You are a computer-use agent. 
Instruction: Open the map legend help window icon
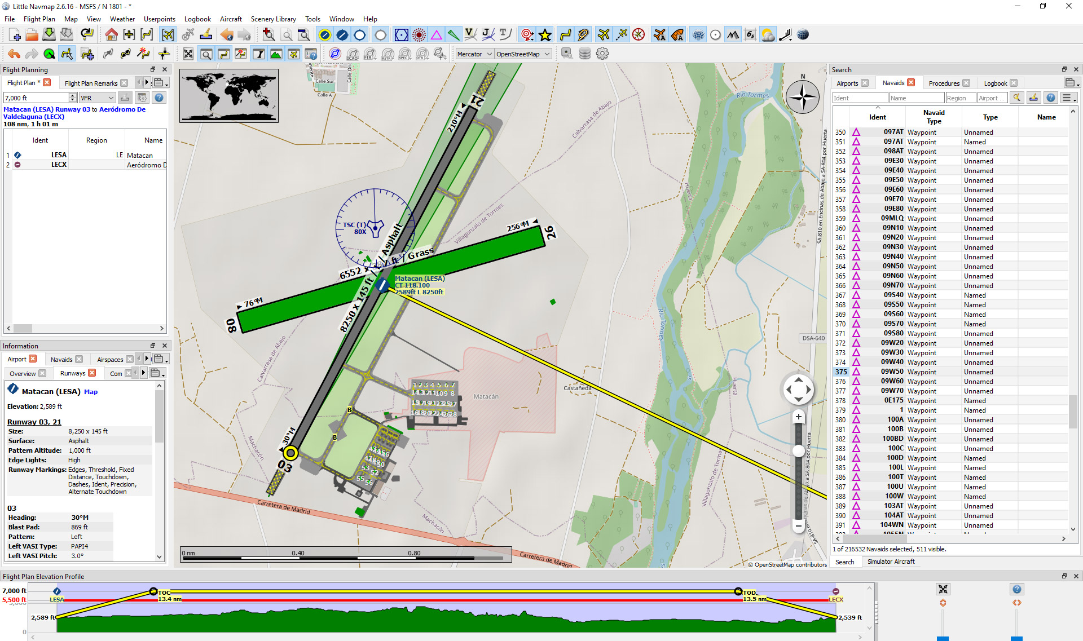pos(311,54)
